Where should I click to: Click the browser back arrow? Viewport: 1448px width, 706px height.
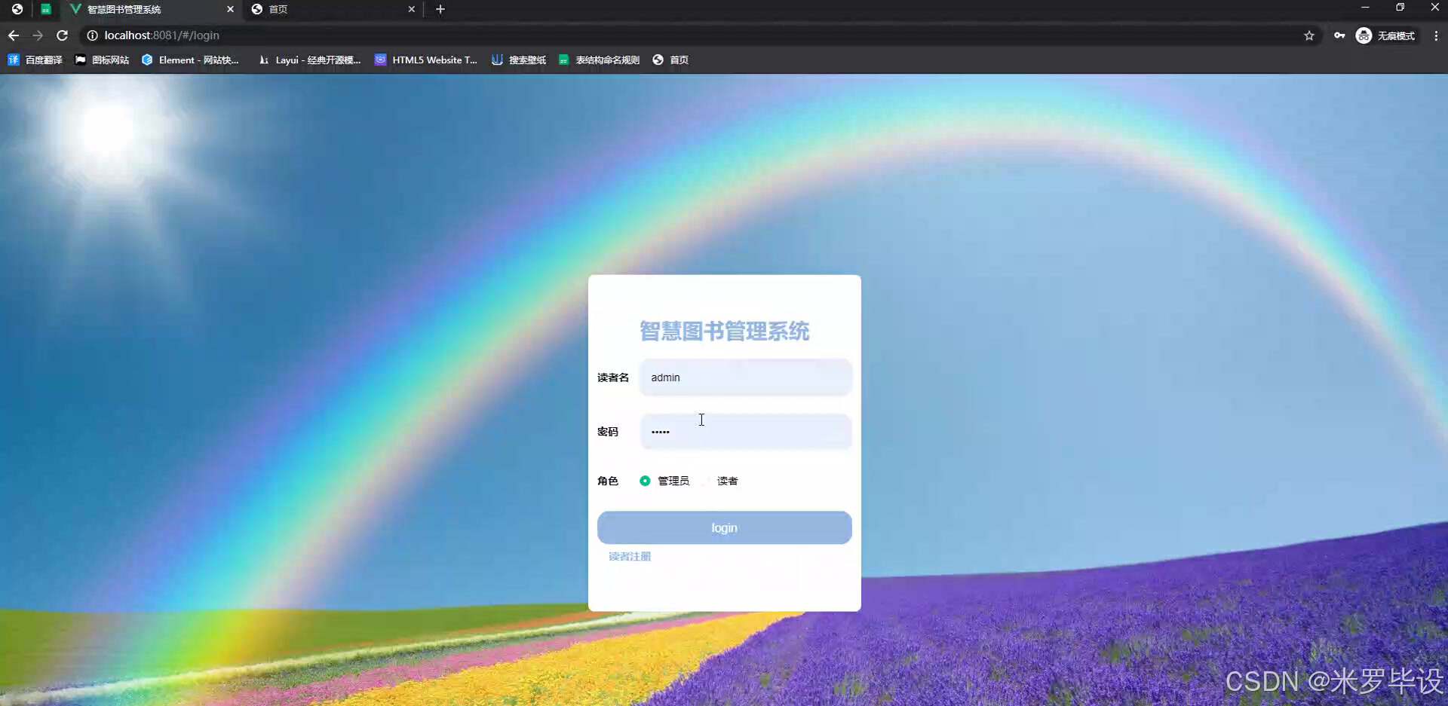click(x=14, y=35)
